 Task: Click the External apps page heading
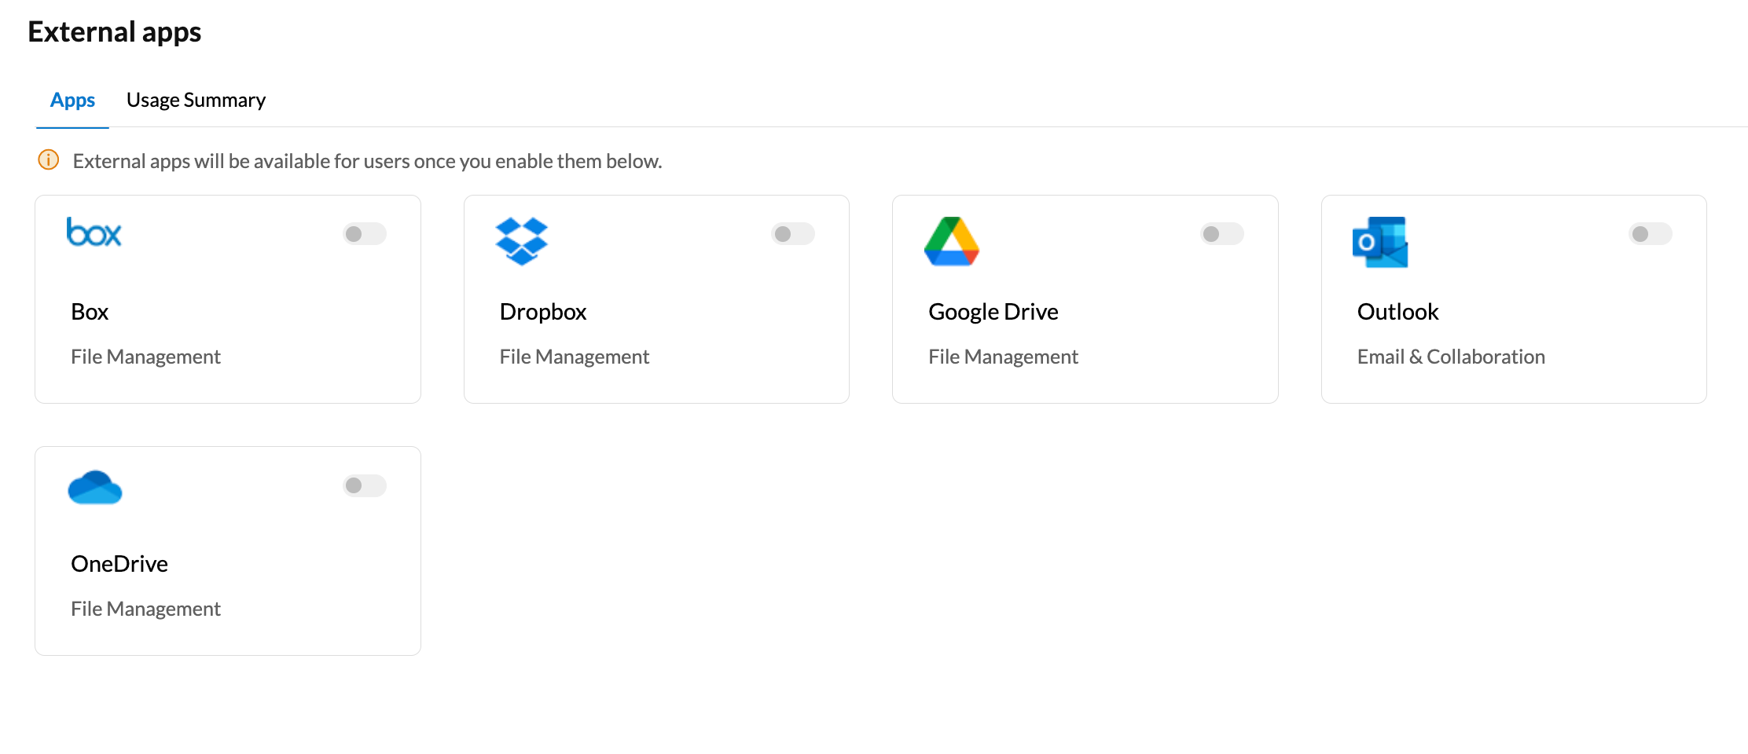115,32
